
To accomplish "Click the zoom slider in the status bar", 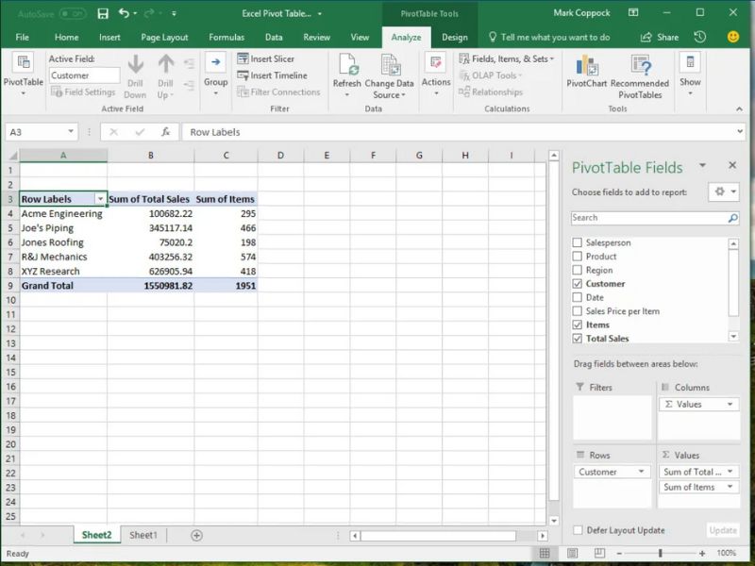I will pos(660,553).
